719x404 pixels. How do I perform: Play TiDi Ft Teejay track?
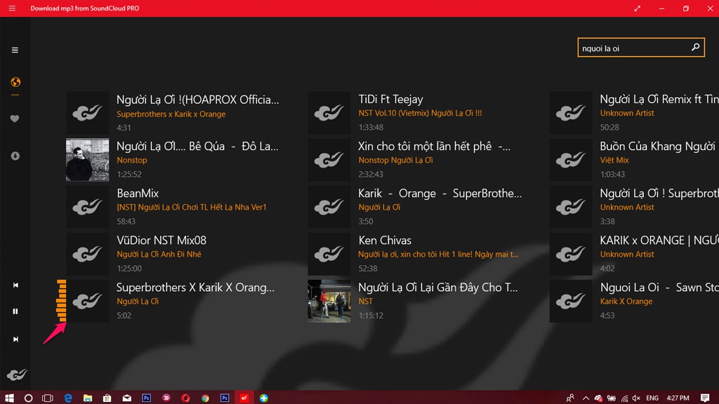point(390,99)
